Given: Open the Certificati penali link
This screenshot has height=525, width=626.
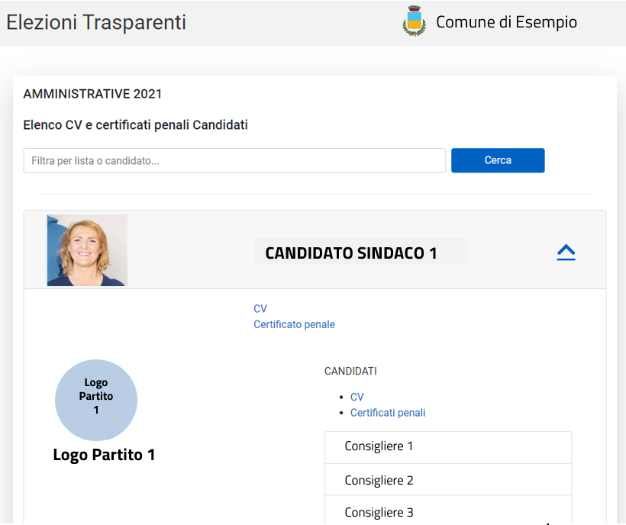Looking at the screenshot, I should tap(388, 413).
